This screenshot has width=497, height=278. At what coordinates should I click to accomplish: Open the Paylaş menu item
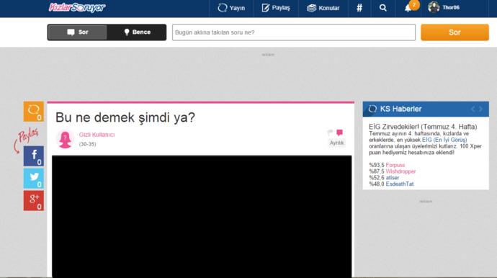(x=276, y=8)
